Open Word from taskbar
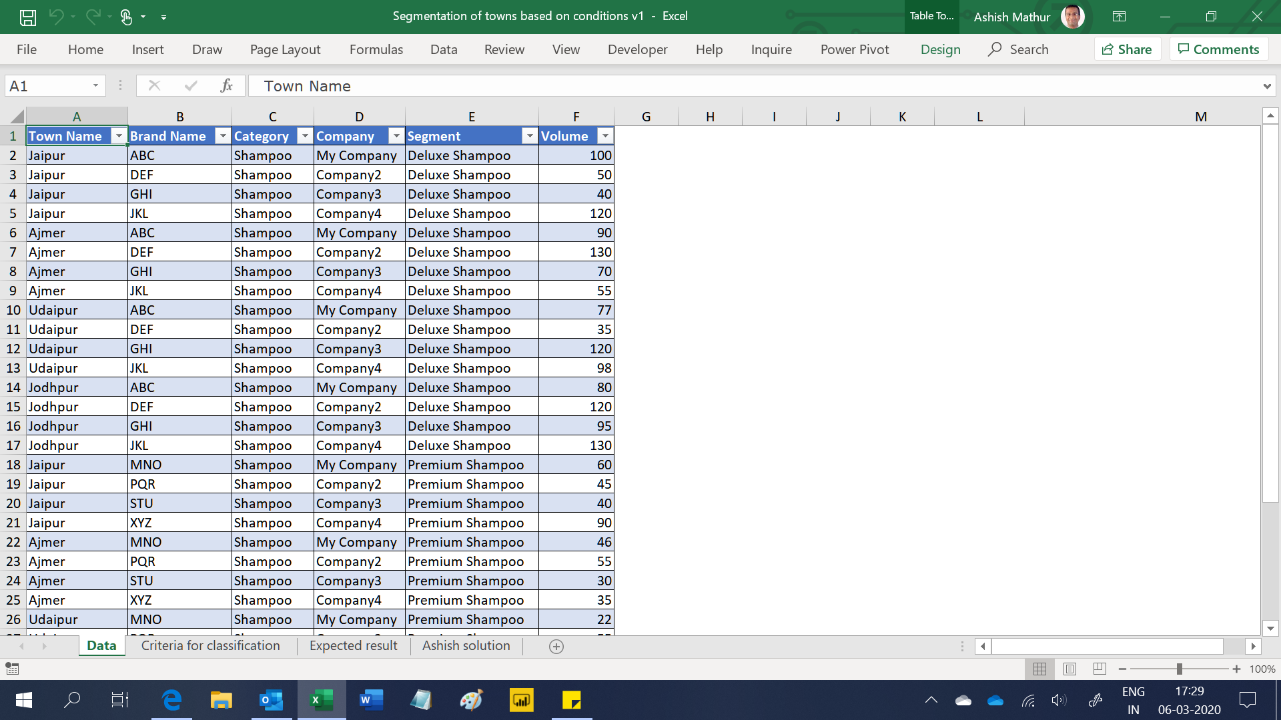Viewport: 1281px width, 720px height. (371, 700)
